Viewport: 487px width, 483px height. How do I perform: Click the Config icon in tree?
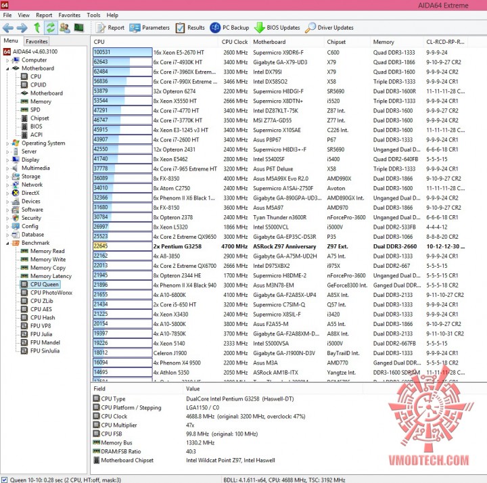tap(15, 226)
